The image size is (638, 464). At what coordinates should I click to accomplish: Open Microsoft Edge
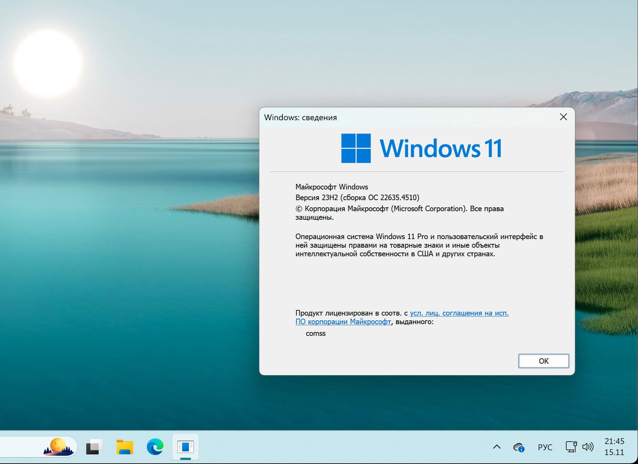point(155,447)
